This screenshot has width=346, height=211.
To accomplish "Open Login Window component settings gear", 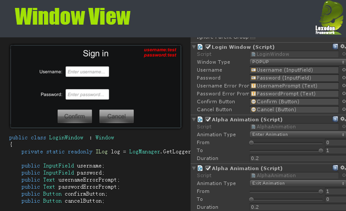I will [342, 46].
